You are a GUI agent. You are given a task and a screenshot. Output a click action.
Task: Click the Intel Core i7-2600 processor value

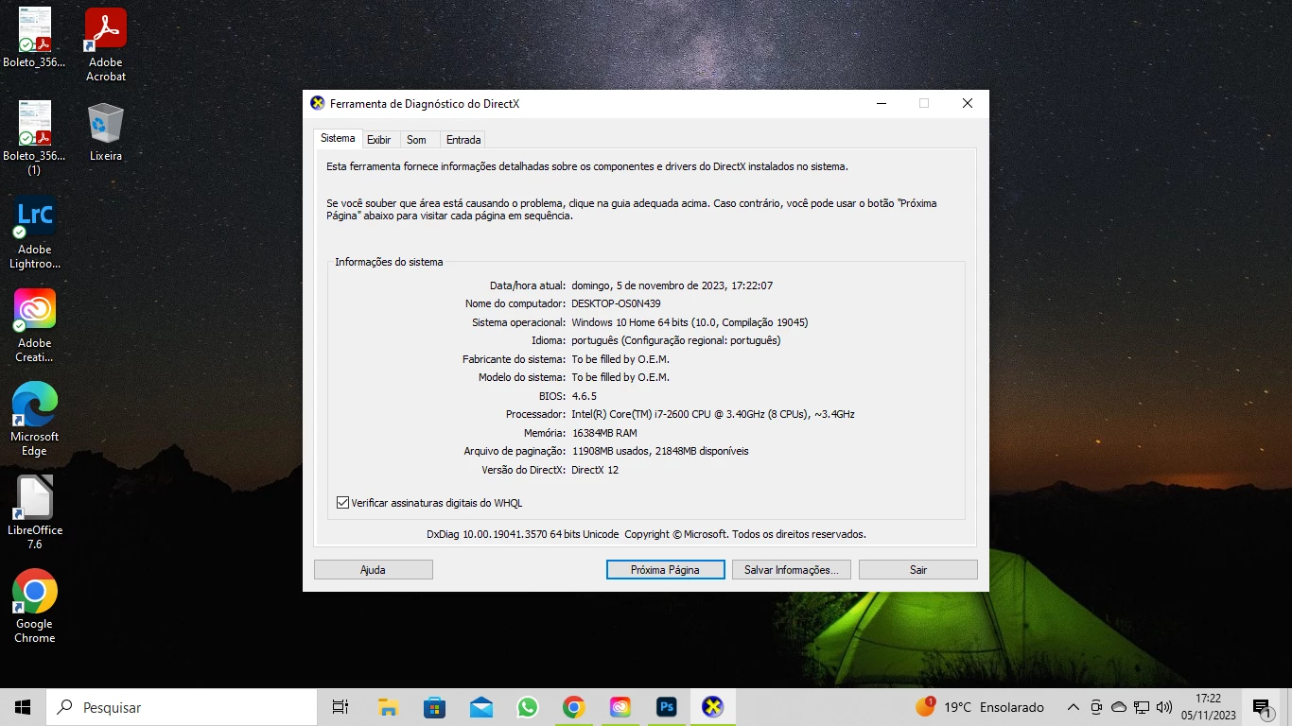coord(713,414)
